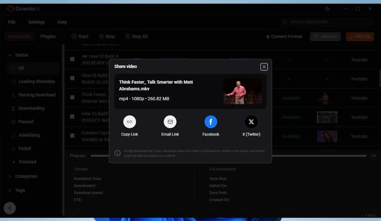Check the box for 'Connect Figma' row
This screenshot has height=221, width=381.
tap(72, 136)
